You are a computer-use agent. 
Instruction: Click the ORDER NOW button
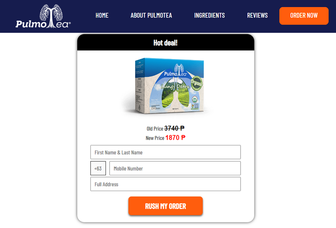tap(304, 16)
